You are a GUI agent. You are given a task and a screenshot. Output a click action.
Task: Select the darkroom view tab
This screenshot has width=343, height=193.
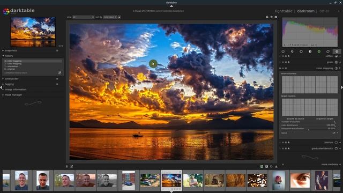pos(305,11)
